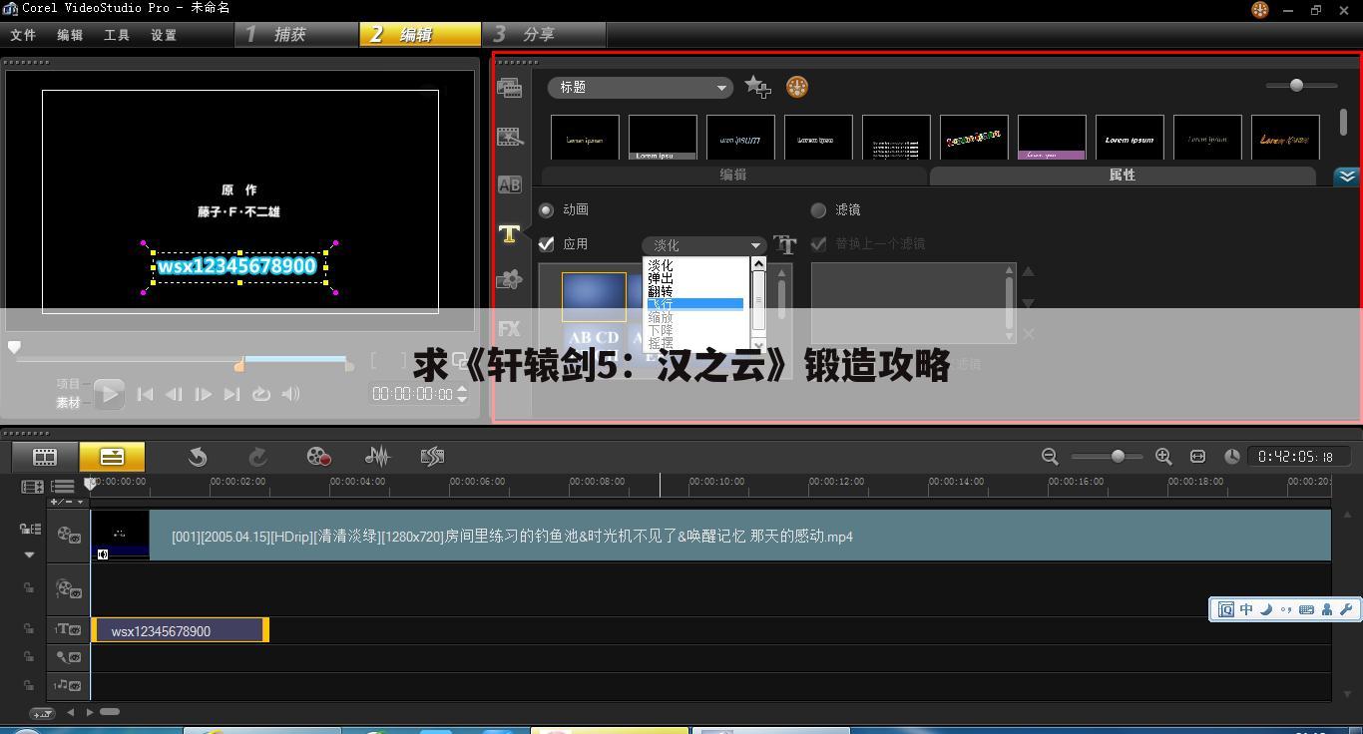The width and height of the screenshot is (1363, 734).
Task: Choose 翻转 from the animation list
Action: coord(661,291)
